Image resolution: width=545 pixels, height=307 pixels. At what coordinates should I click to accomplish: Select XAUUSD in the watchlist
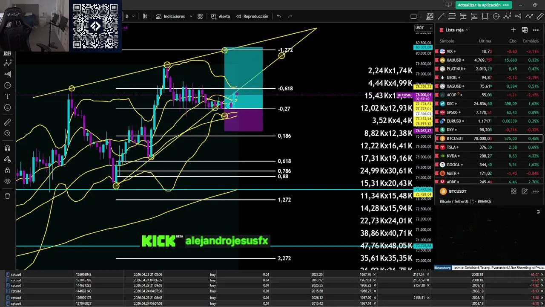[x=489, y=60]
